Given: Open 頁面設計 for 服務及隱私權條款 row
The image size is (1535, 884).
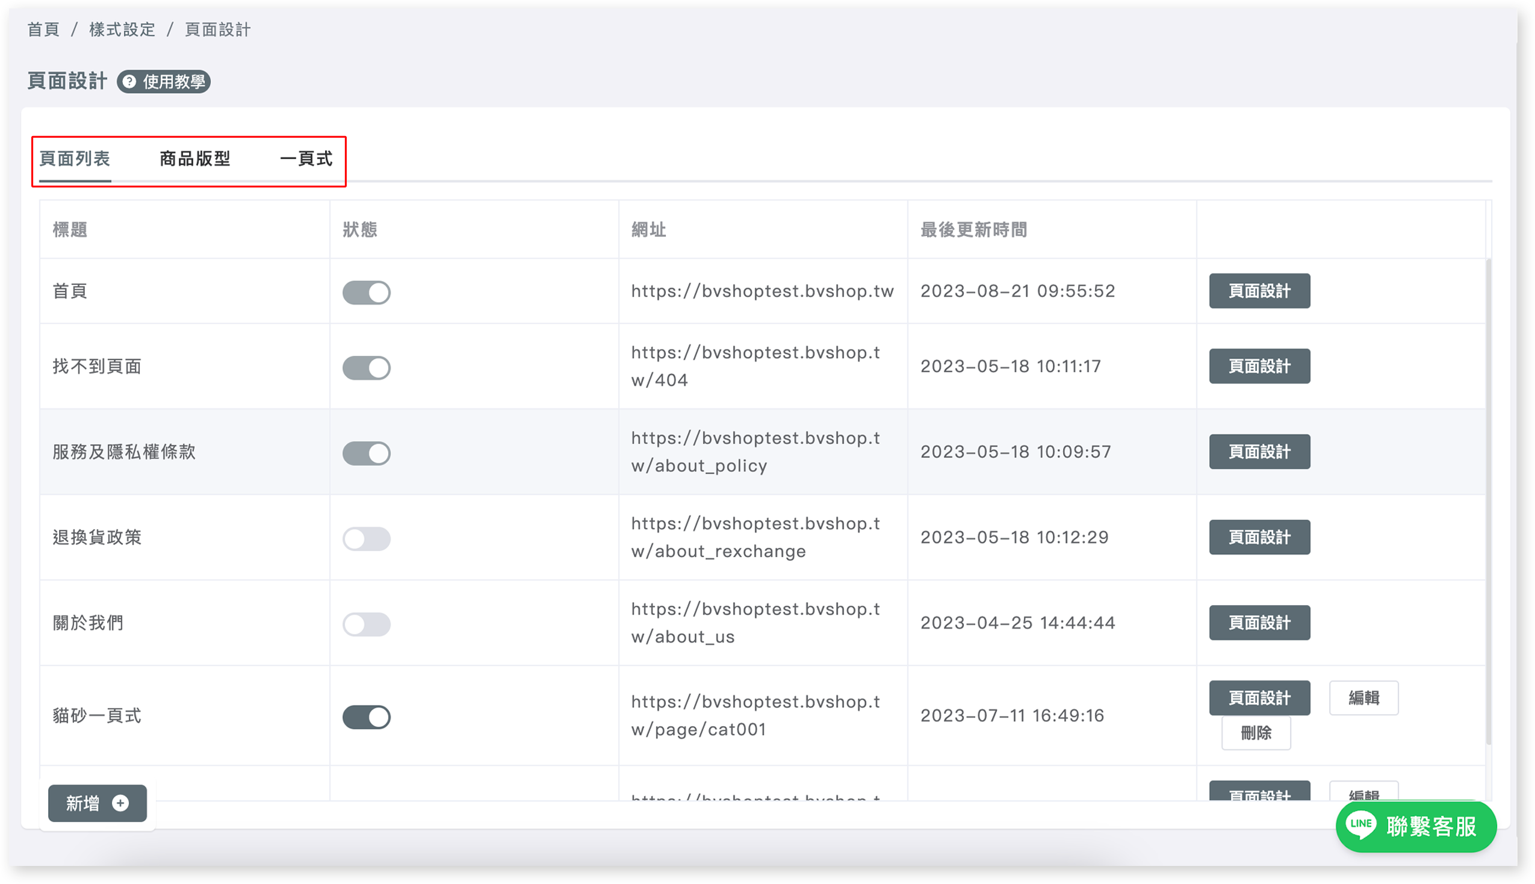Looking at the screenshot, I should pos(1259,452).
